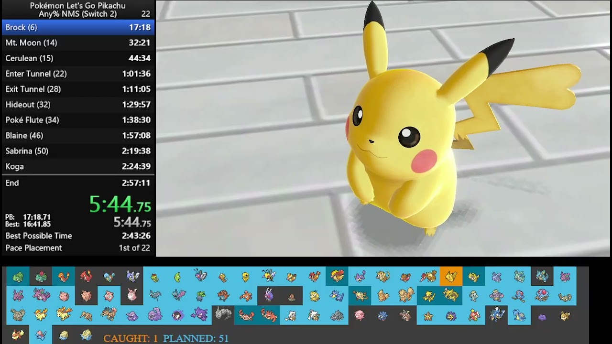Select the Charmander tracker icon
Image resolution: width=612 pixels, height=344 pixels.
[64, 276]
